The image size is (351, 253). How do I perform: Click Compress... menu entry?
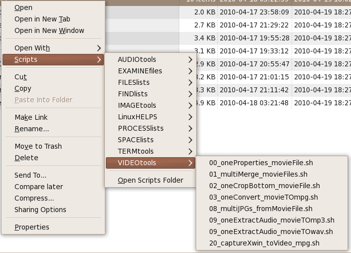(34, 198)
